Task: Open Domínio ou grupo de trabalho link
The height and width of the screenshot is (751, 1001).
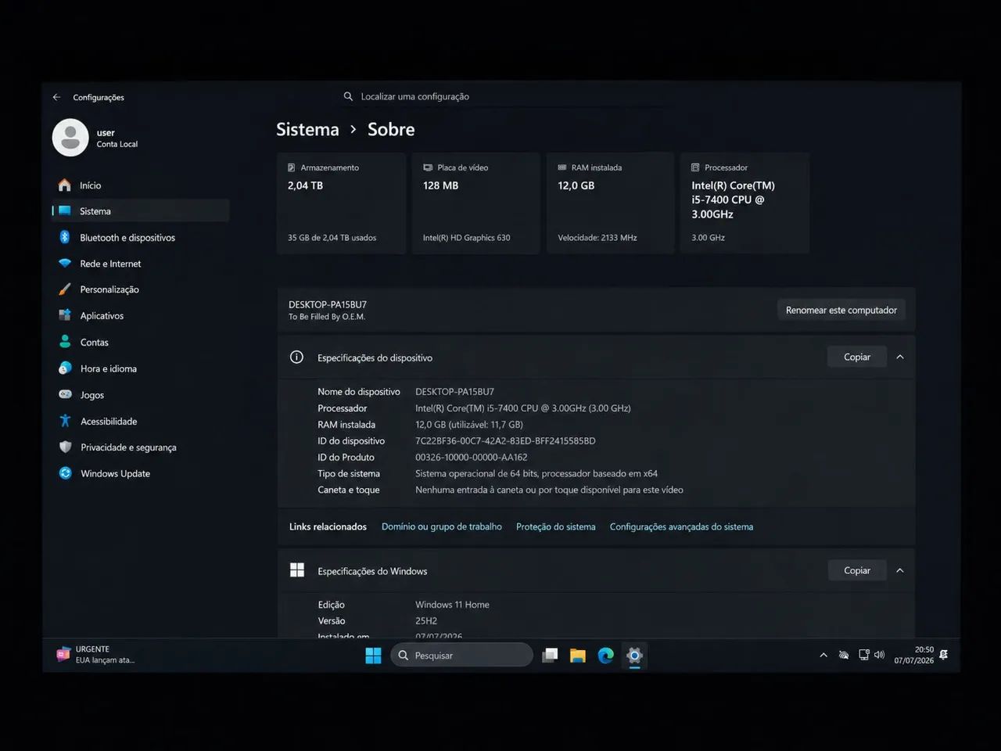Action: click(442, 526)
